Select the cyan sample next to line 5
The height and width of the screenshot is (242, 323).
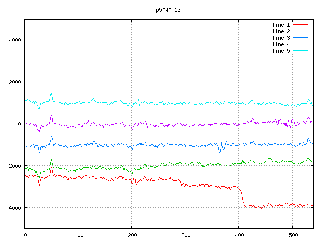tap(300, 51)
